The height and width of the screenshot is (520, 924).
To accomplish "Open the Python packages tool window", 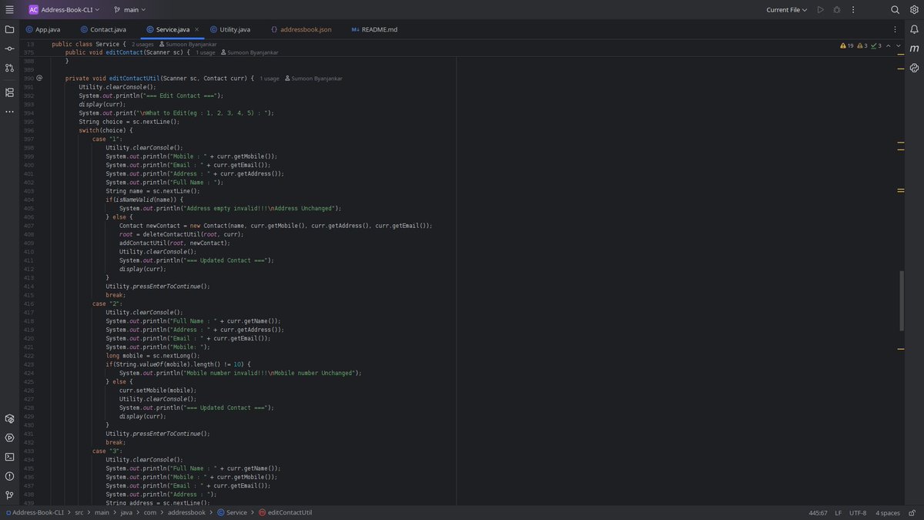I will pyautogui.click(x=914, y=68).
